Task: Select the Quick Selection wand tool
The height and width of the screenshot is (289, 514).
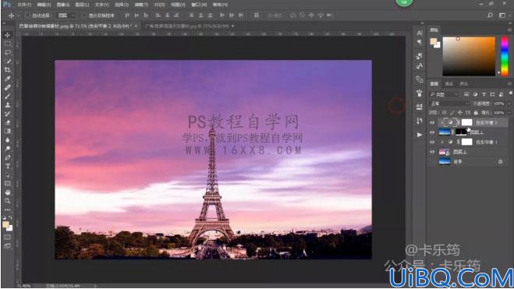Action: coord(8,62)
